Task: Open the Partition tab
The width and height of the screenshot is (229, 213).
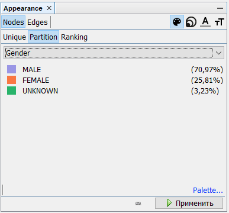Action: 43,37
